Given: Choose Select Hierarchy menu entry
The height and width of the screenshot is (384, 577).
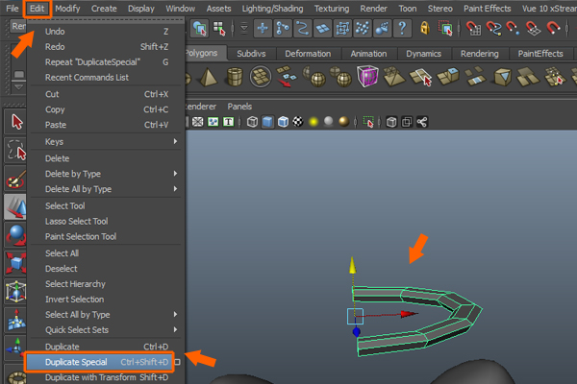Looking at the screenshot, I should [106, 284].
